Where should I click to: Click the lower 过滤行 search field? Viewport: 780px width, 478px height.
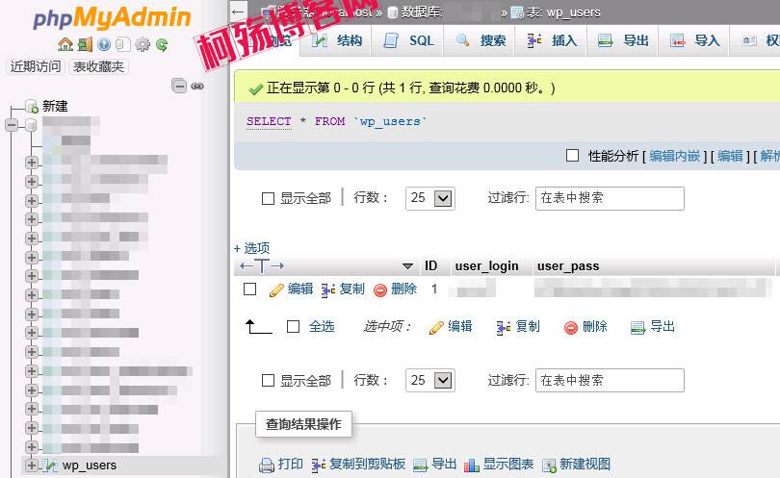610,381
